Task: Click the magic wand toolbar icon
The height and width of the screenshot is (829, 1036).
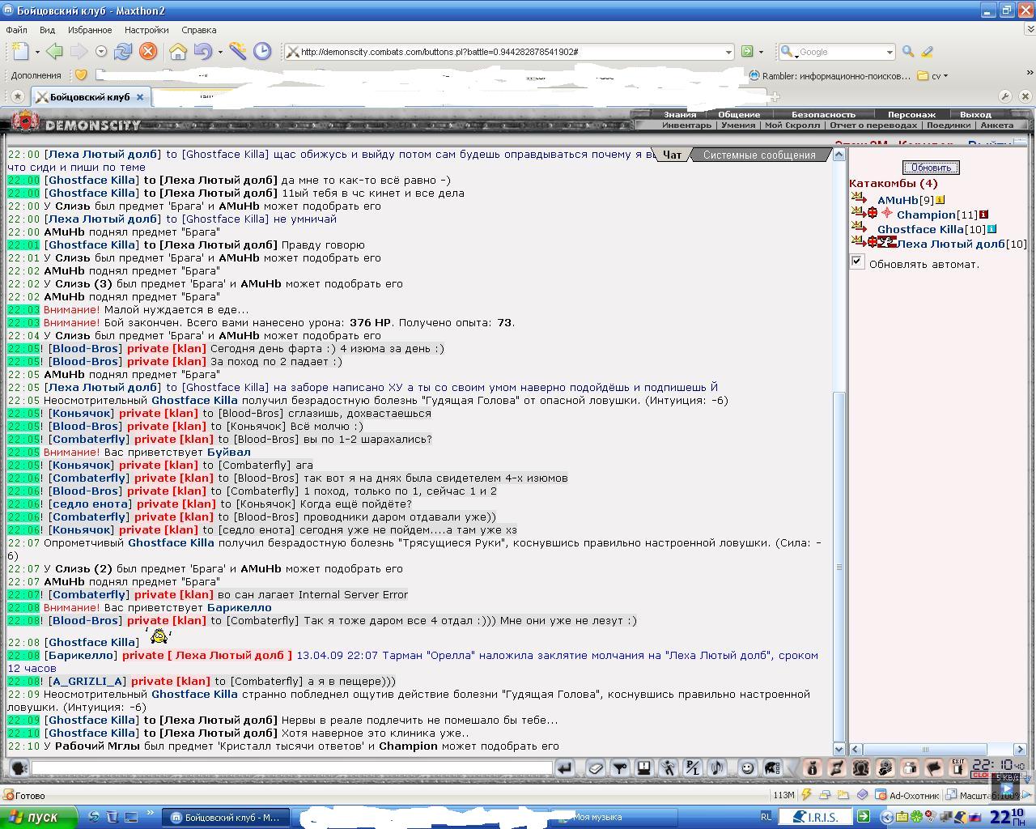Action: [x=238, y=52]
